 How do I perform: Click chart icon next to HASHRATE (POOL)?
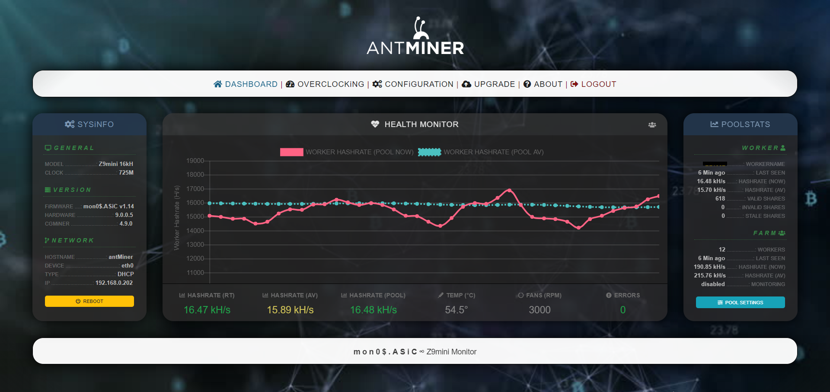[x=344, y=295]
